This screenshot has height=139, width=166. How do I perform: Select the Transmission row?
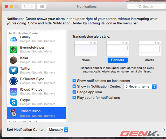pos(36,113)
